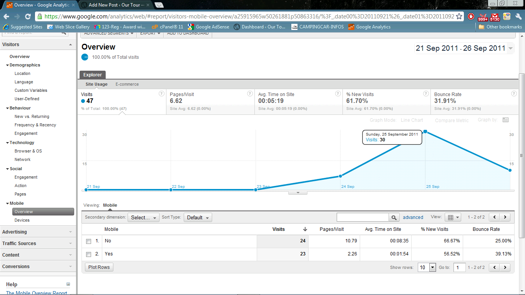The height and width of the screenshot is (295, 525).
Task: Tick the checkbox next to row 'No'
Action: coord(88,241)
